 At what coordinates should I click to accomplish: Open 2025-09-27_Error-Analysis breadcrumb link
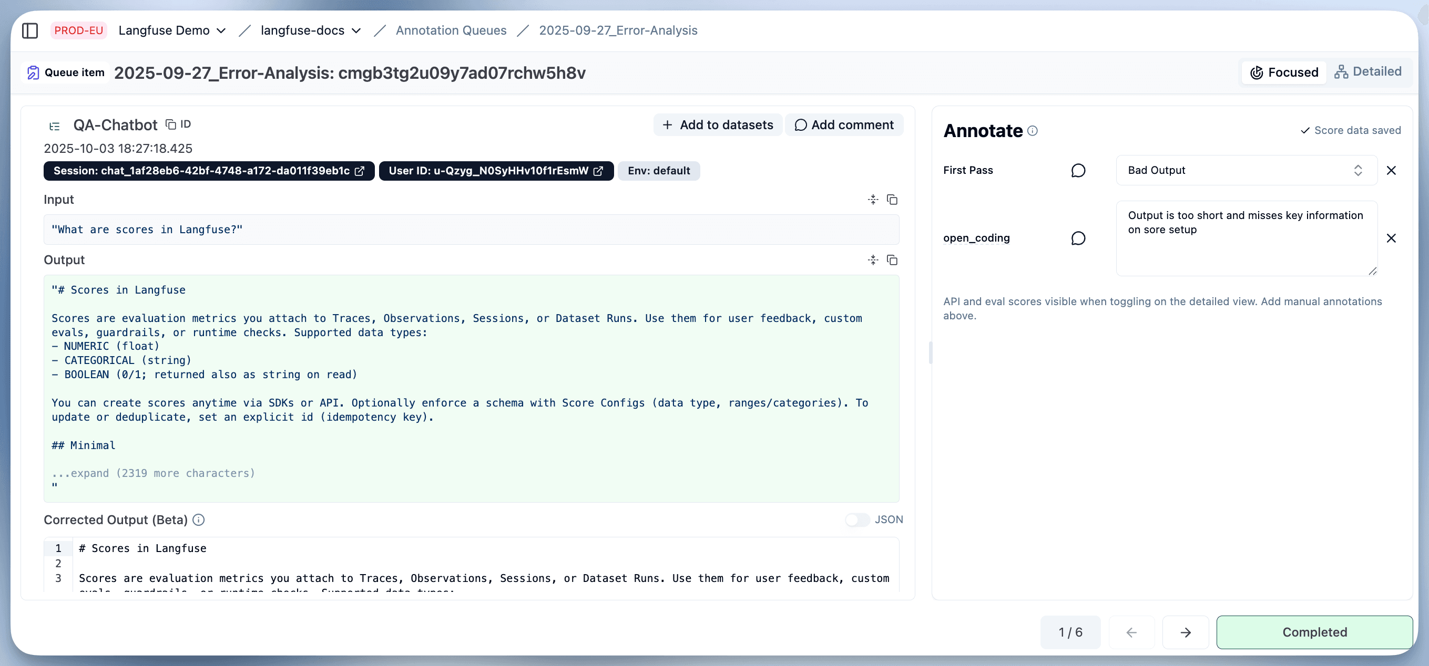pos(618,30)
